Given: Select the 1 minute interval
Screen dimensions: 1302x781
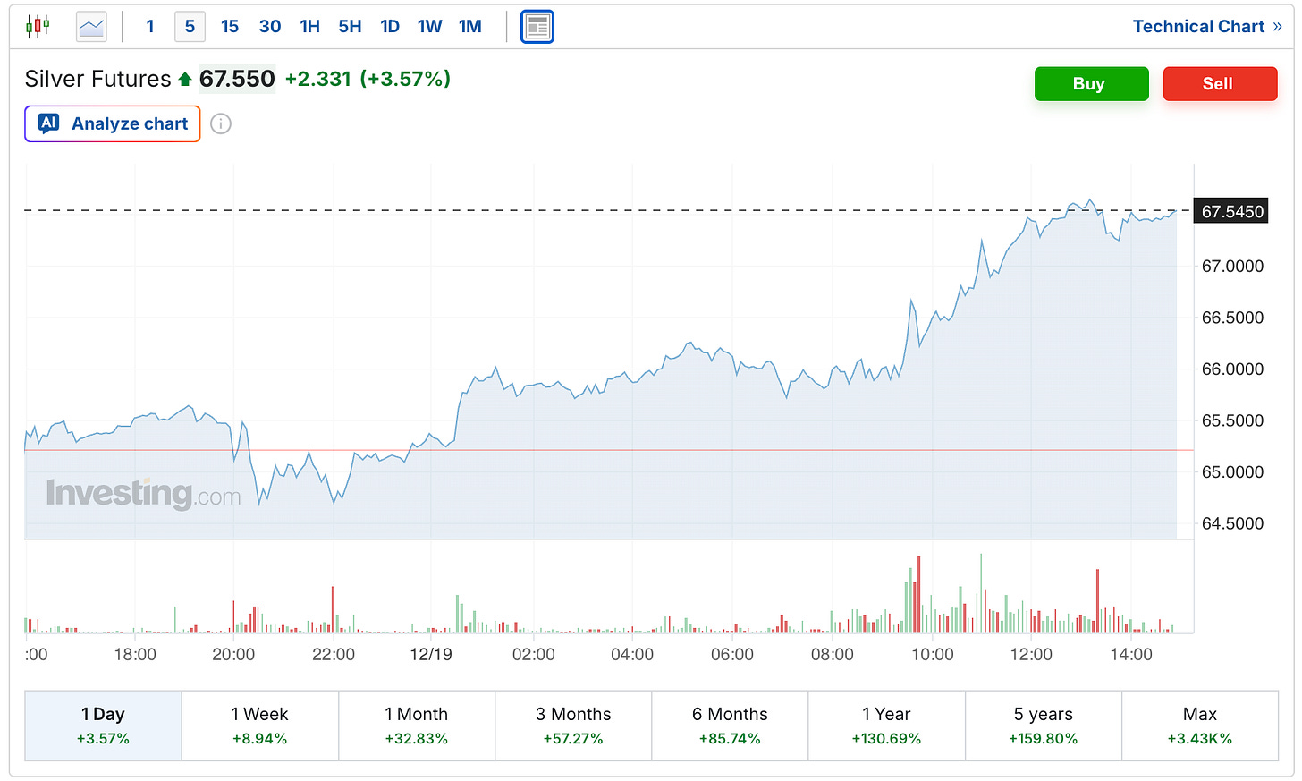Looking at the screenshot, I should click(150, 27).
